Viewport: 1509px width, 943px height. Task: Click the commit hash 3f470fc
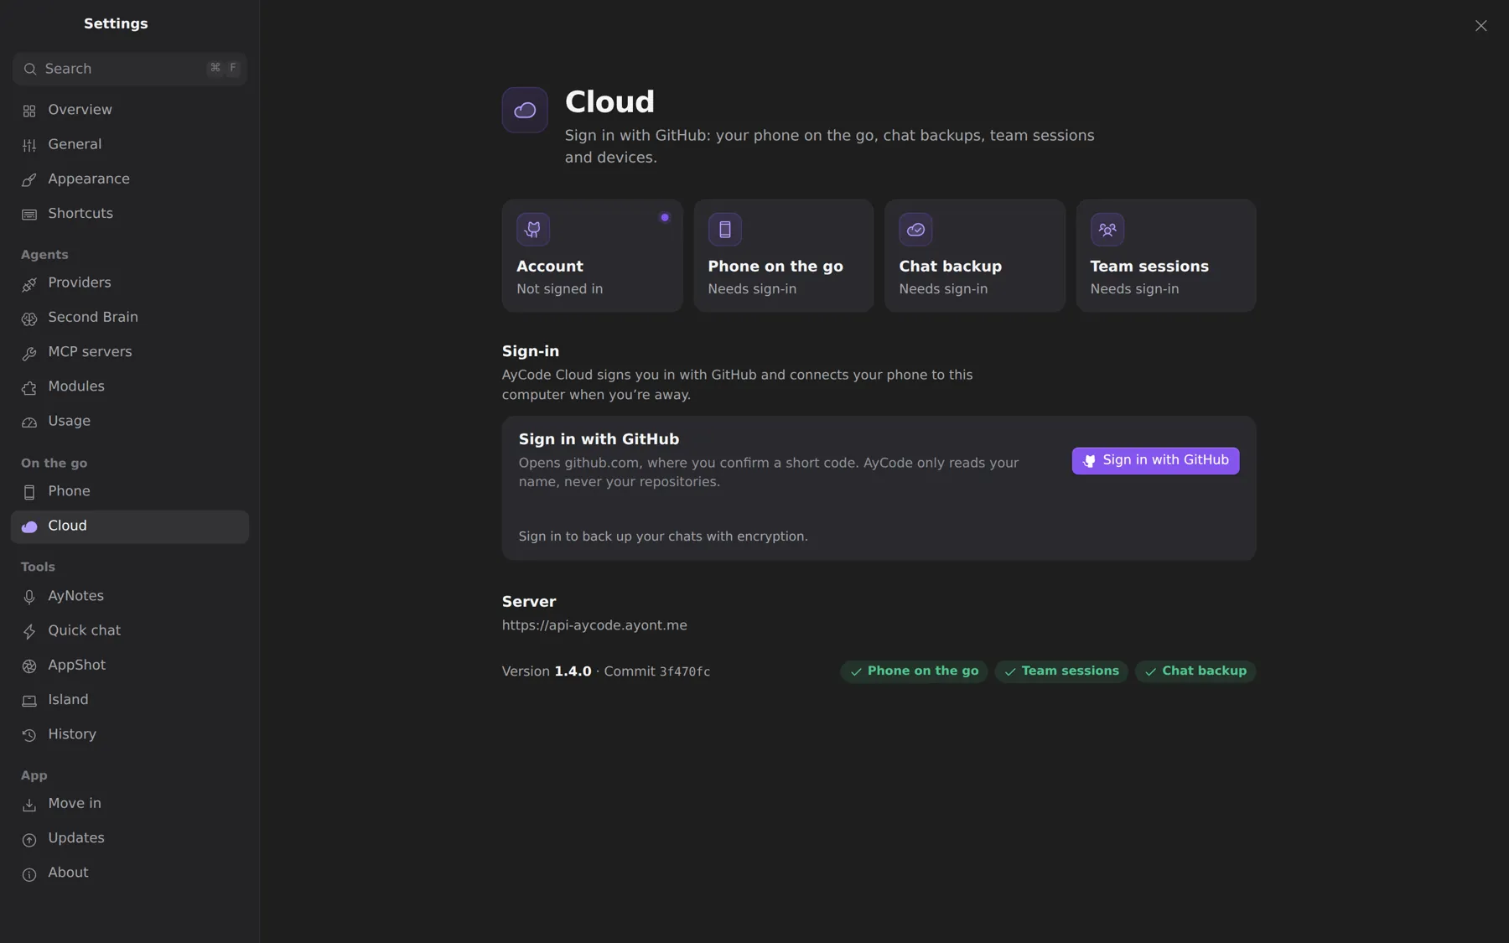[685, 672]
